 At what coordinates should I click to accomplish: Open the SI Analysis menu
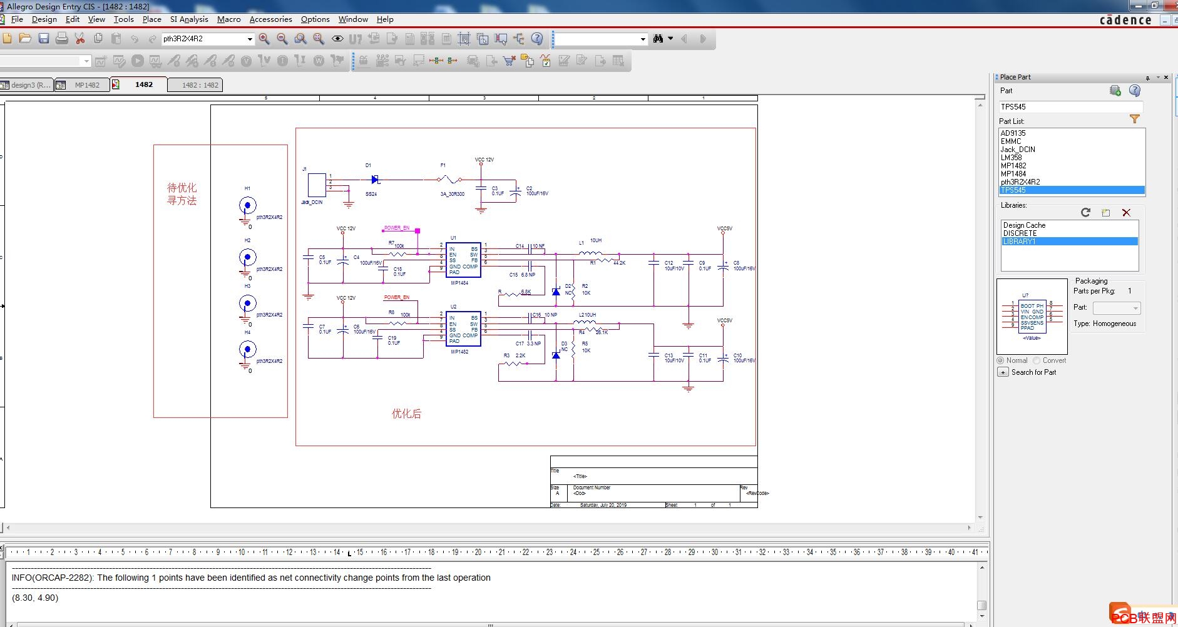[189, 19]
